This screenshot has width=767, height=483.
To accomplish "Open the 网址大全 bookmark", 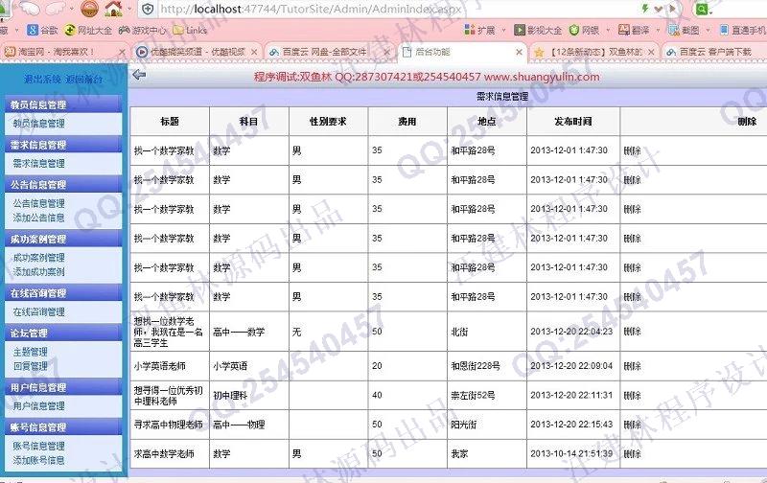I will click(x=88, y=31).
